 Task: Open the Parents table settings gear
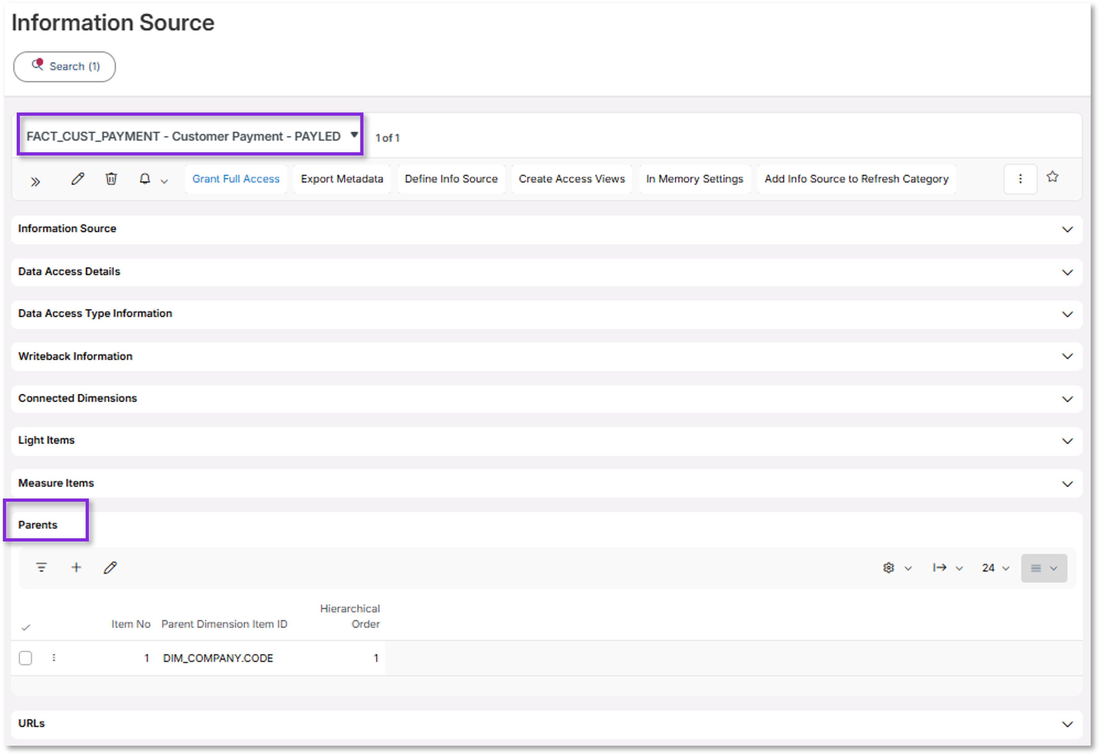pyautogui.click(x=888, y=568)
